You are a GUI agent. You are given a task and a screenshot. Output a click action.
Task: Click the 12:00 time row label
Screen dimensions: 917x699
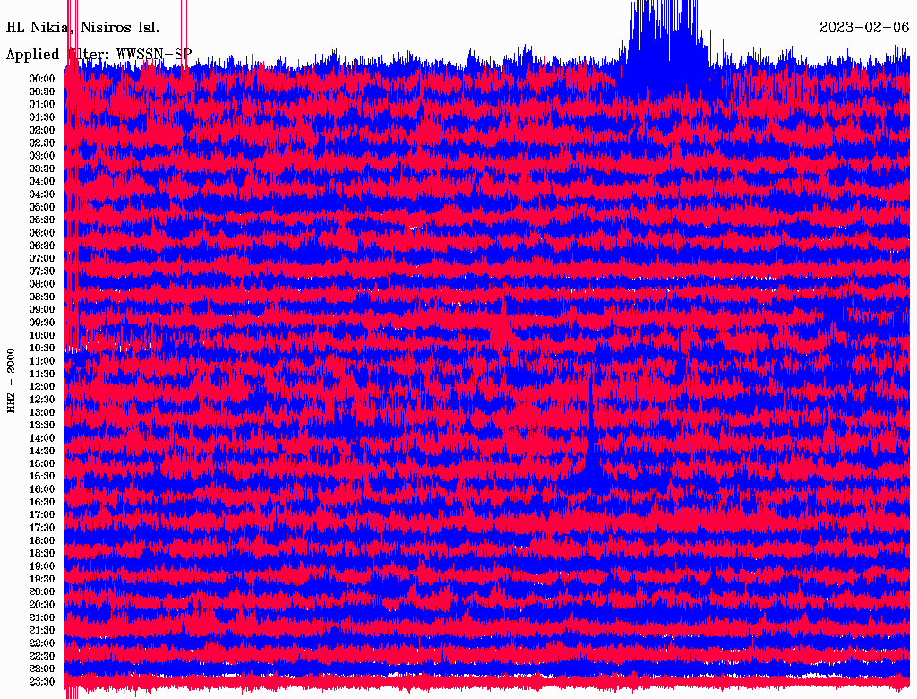pyautogui.click(x=42, y=387)
